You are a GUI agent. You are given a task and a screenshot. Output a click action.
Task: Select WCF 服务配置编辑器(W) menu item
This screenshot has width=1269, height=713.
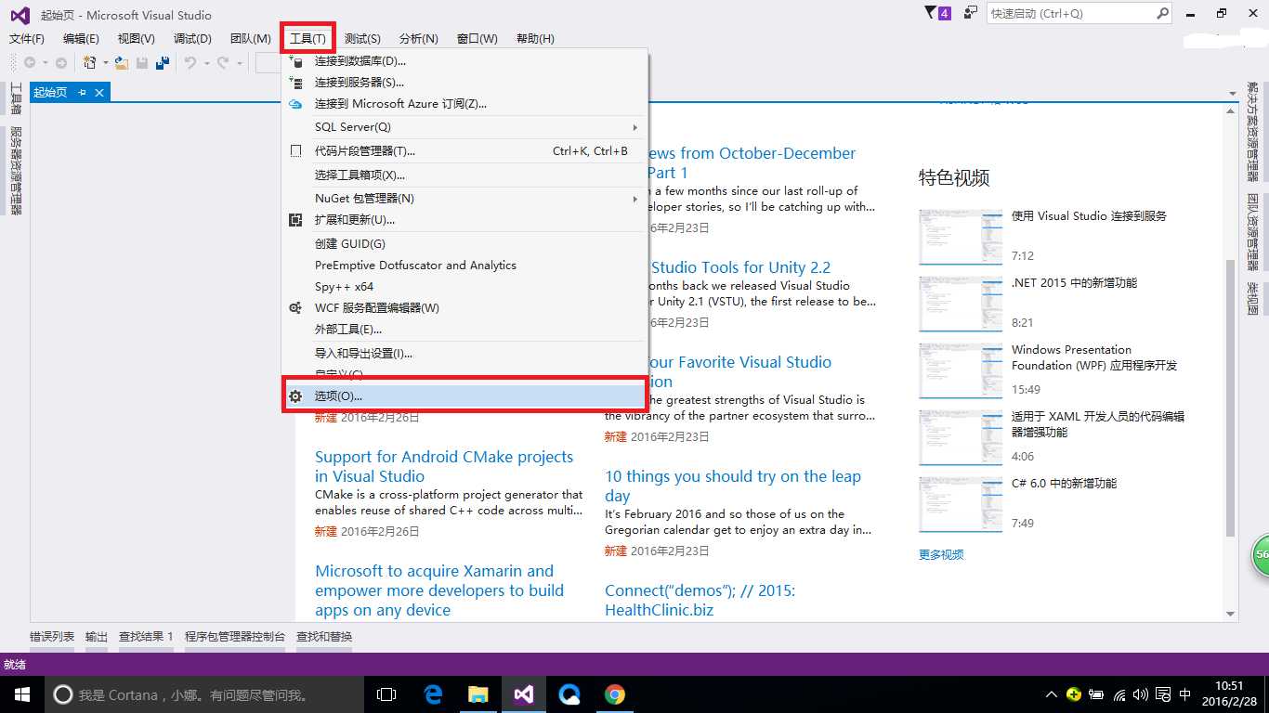tap(464, 308)
